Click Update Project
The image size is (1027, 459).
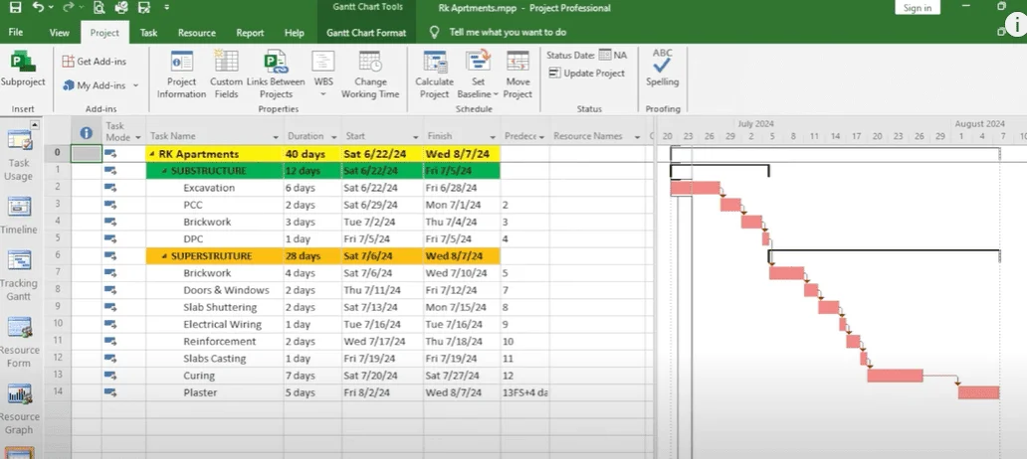(x=587, y=74)
